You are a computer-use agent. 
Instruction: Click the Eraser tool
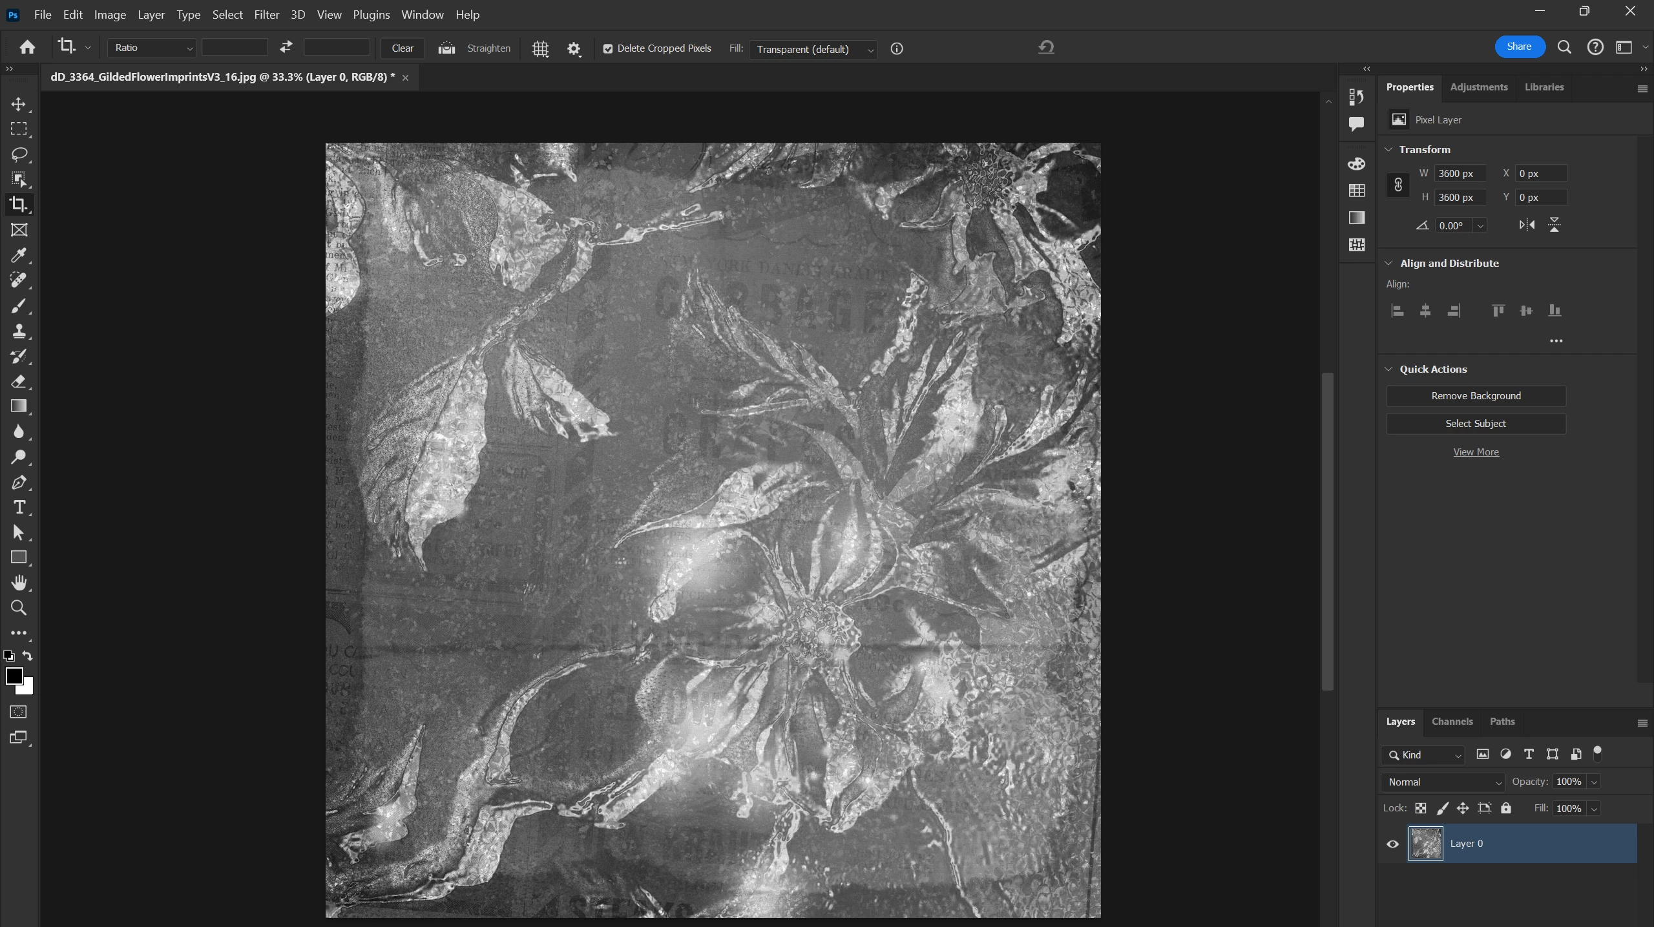[19, 382]
